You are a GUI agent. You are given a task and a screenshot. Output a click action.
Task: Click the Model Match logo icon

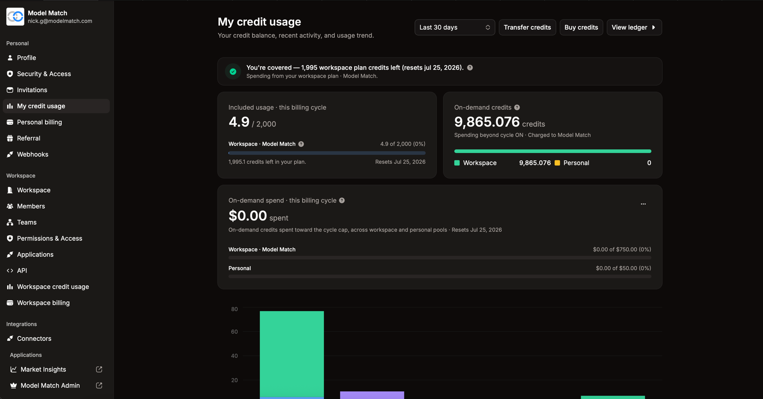(x=15, y=17)
